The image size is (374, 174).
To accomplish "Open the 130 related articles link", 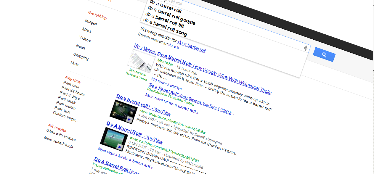I will pyautogui.click(x=166, y=84).
